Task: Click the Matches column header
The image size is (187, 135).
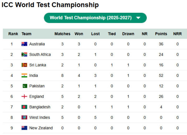Action: (x=62, y=34)
